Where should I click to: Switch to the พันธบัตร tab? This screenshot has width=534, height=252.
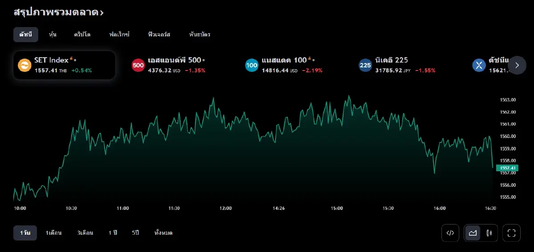click(x=200, y=34)
